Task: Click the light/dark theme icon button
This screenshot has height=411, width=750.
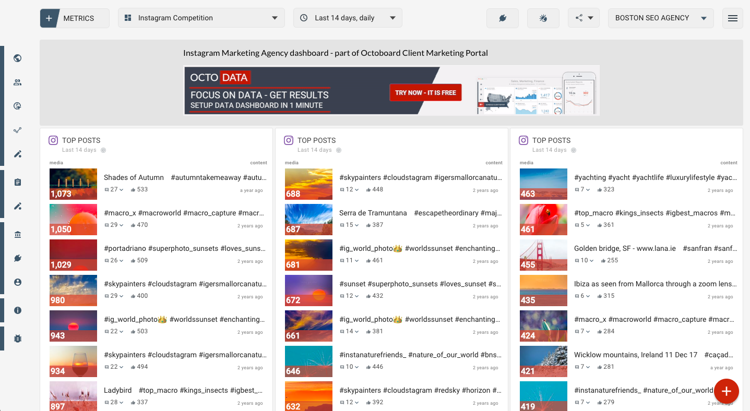Action: click(543, 18)
